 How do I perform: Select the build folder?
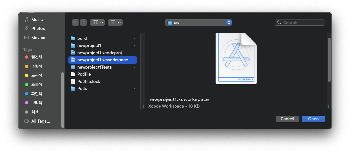pos(103,38)
